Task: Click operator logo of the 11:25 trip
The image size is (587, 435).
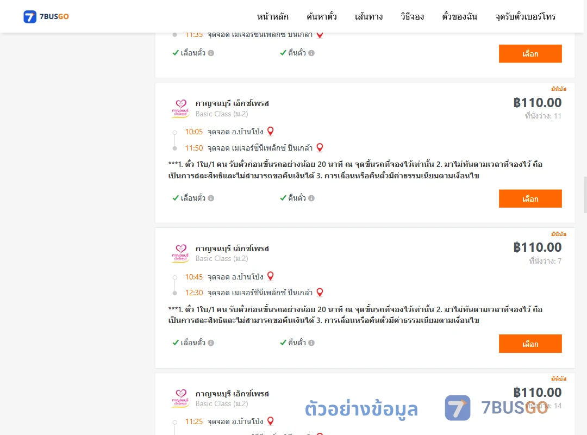Action: coord(180,398)
